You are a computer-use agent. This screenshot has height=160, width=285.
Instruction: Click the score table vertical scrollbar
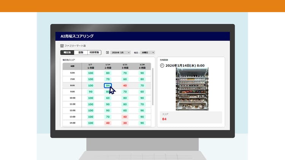point(153,87)
